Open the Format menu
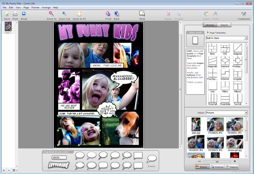254x174 pixels. (x=35, y=8)
